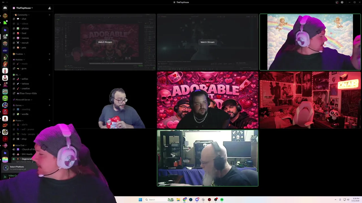The height and width of the screenshot is (203, 362).
Task: Collapse the Voice Chat category
Action: [x=20, y=145]
